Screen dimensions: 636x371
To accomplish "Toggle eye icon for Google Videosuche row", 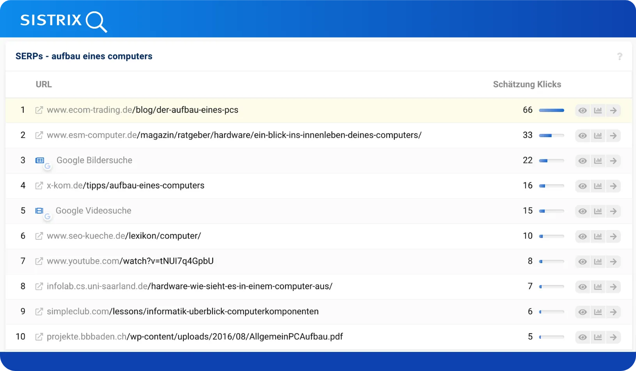I will tap(583, 211).
